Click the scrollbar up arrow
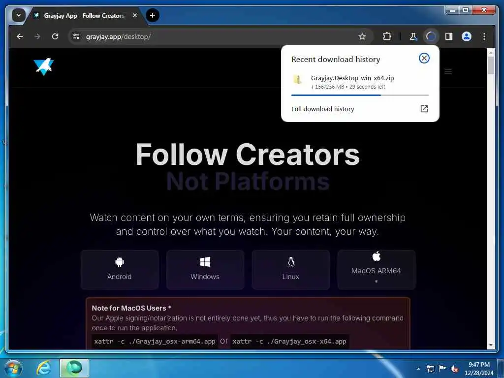 (x=491, y=52)
